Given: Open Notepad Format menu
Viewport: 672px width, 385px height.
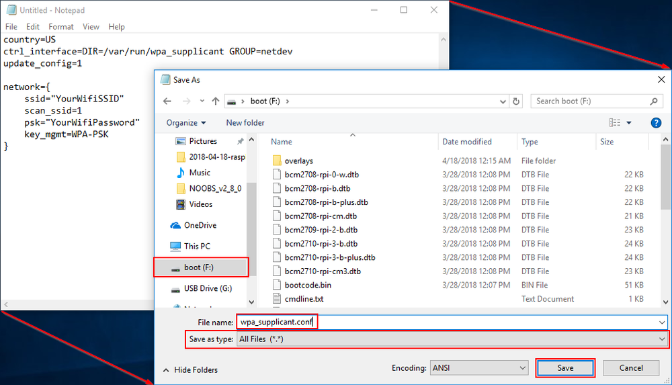Looking at the screenshot, I should (61, 27).
